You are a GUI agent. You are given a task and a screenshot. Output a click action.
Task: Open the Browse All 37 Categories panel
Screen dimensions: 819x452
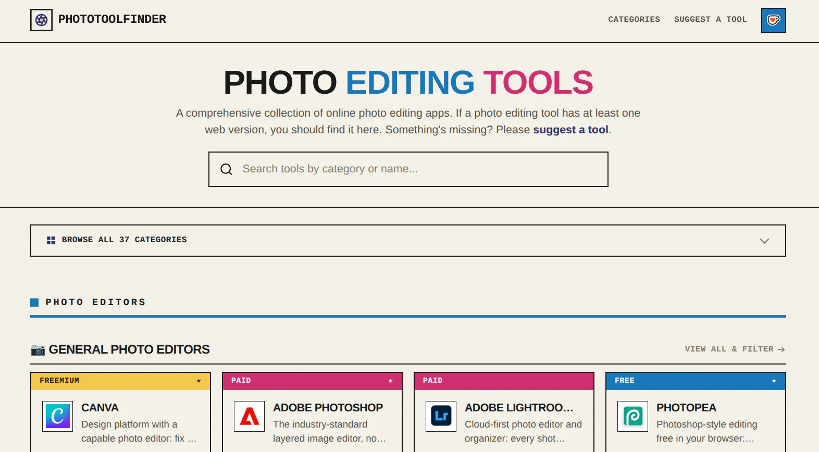click(x=408, y=241)
